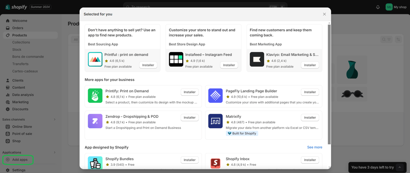The width and height of the screenshot is (410, 173).
Task: Install Shopify Bundles
Action: tap(189, 160)
